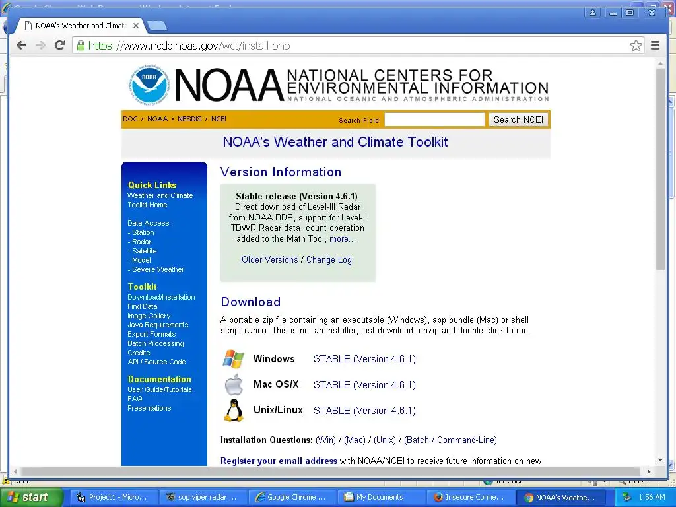Open FAQ link in Documentation
The image size is (676, 507).
pyautogui.click(x=135, y=399)
